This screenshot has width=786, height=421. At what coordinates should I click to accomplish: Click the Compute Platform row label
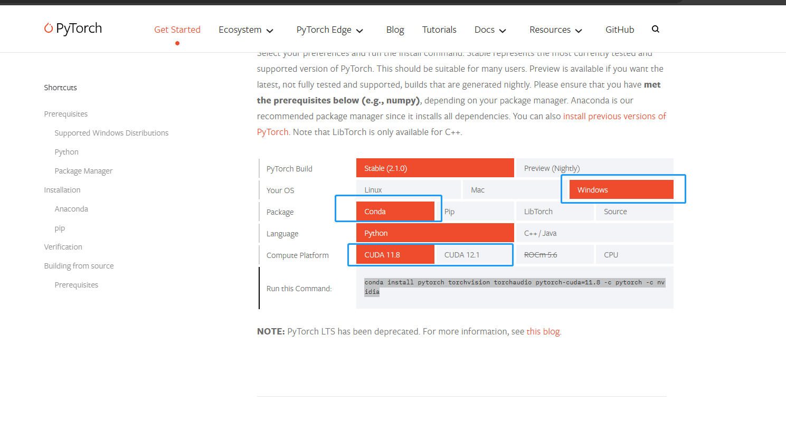(298, 255)
